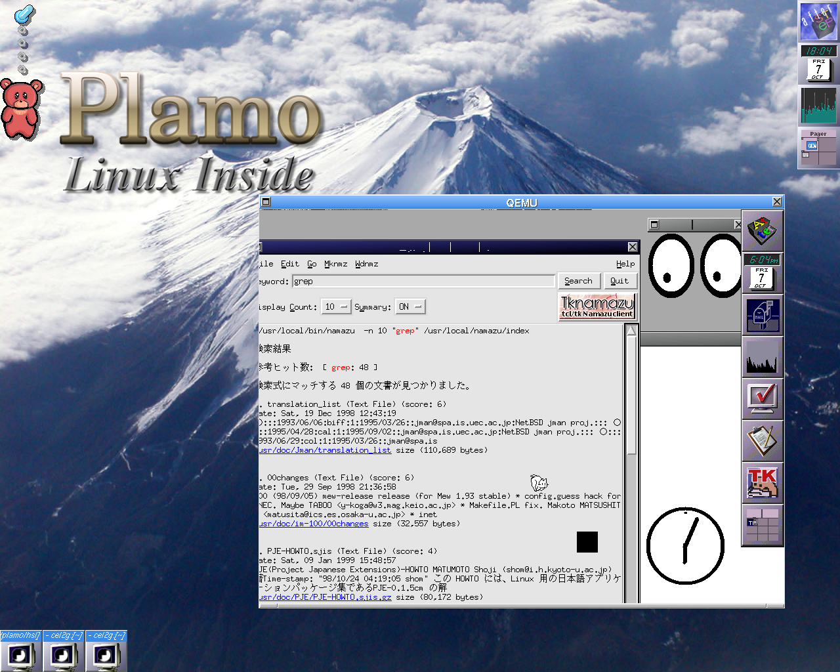Screen dimensions: 840x672
Task: Click the results scrollbar up arrow
Action: click(631, 330)
